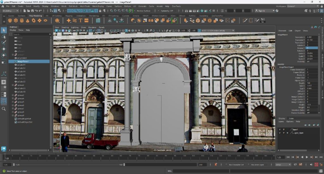Toggle the R display type of ...gro_layer

pos(287,133)
